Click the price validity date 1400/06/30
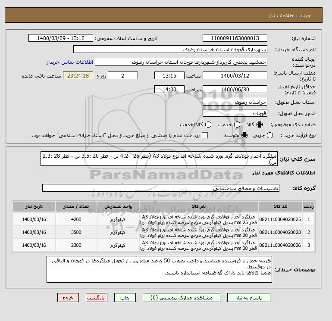This screenshot has height=321, width=332. point(235,89)
